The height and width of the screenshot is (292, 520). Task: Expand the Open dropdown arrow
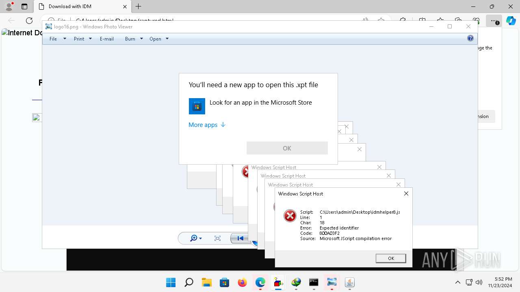[167, 39]
